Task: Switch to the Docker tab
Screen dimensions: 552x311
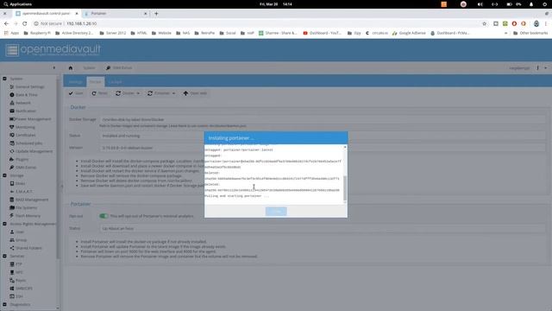Action: point(95,82)
